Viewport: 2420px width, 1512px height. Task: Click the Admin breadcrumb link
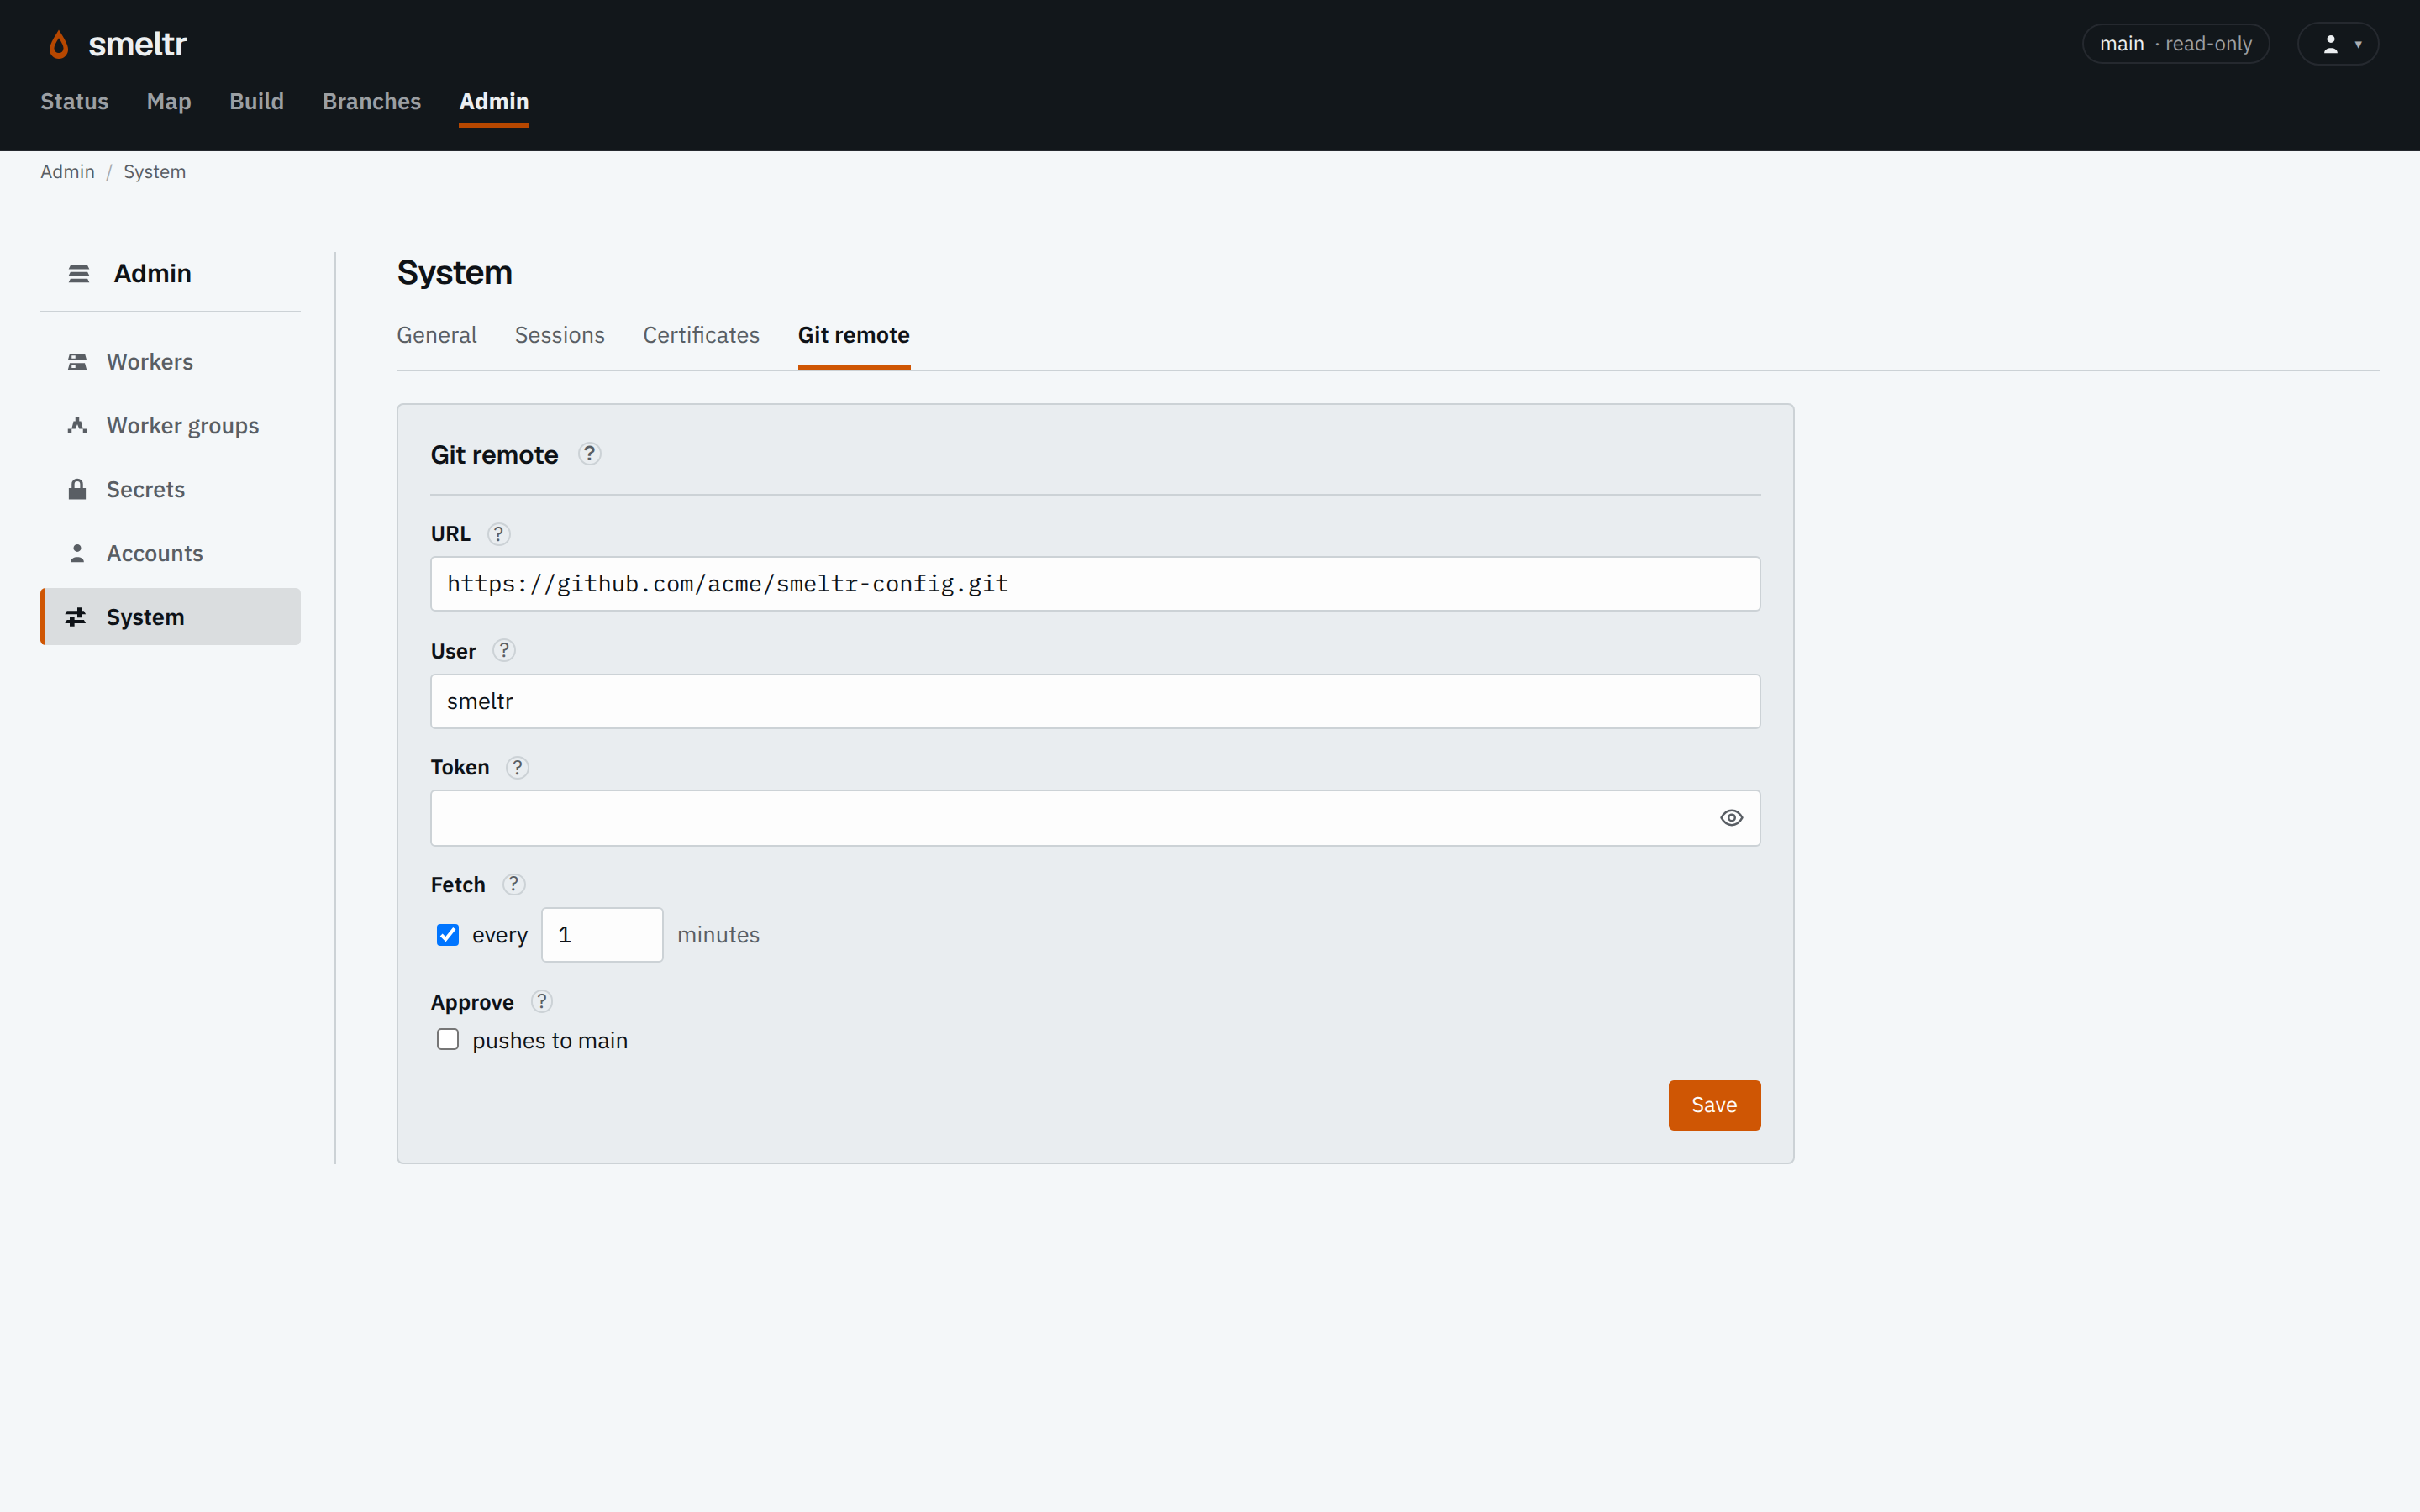pyautogui.click(x=67, y=172)
